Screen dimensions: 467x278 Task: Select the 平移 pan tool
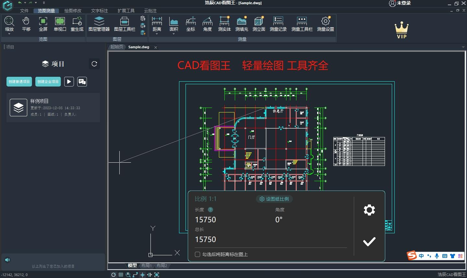[26, 23]
